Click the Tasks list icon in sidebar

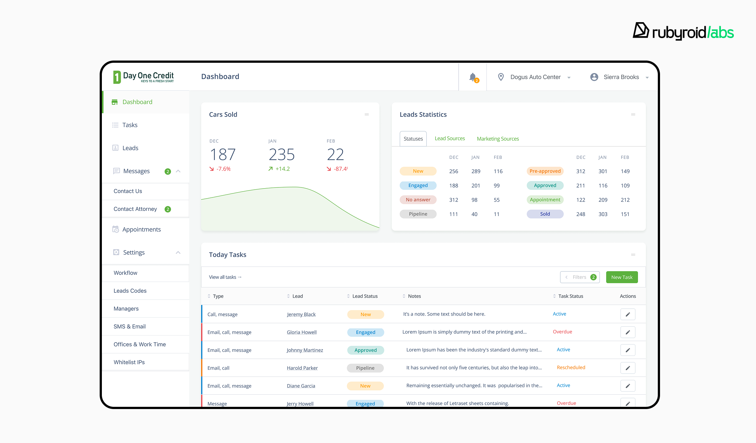[115, 125]
